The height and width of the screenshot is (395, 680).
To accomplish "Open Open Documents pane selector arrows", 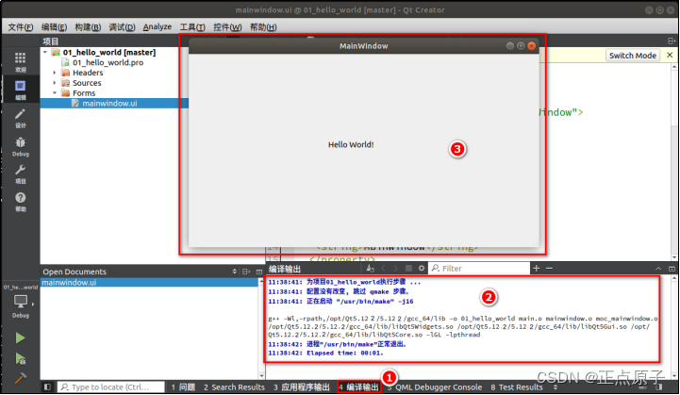I will pyautogui.click(x=235, y=272).
